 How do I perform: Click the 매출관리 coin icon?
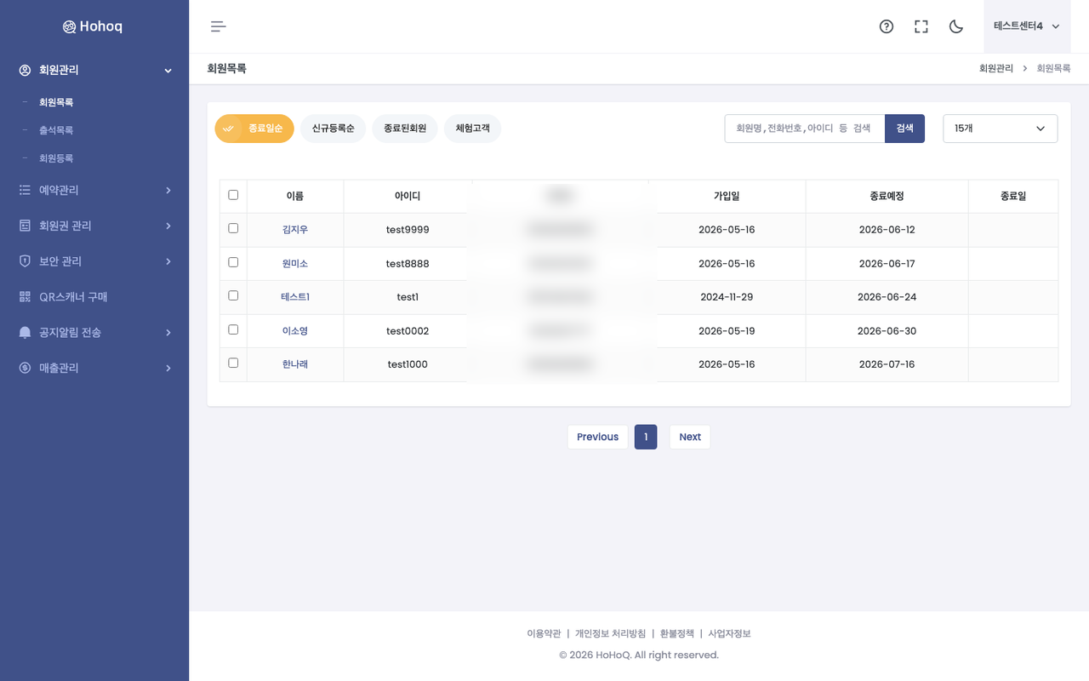tap(25, 368)
